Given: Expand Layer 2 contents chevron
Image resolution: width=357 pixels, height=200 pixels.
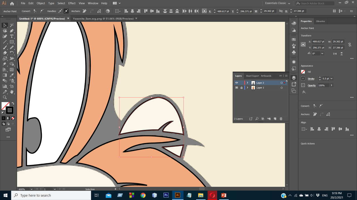Looking at the screenshot, I should (x=247, y=83).
